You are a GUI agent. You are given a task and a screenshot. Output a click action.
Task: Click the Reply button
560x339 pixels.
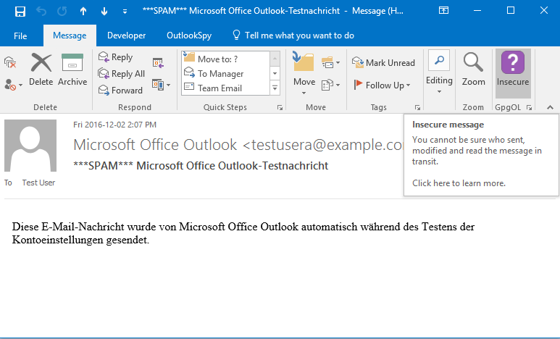tap(115, 57)
